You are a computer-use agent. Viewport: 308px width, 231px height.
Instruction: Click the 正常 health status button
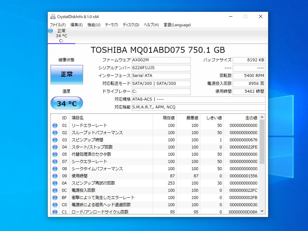coord(67,75)
